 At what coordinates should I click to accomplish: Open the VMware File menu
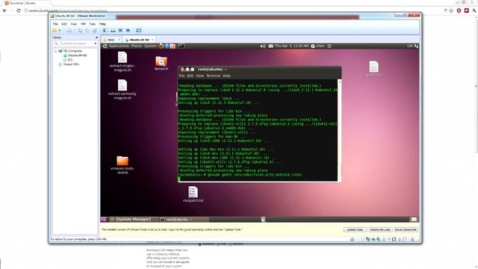point(55,24)
